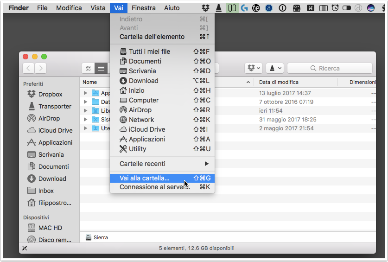Click the tools icon in status bar corner

coord(25,248)
